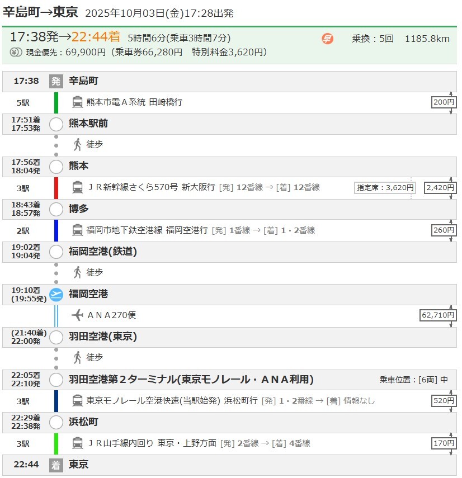
Task: Open the 東京 arrival station link
Action: 79,464
